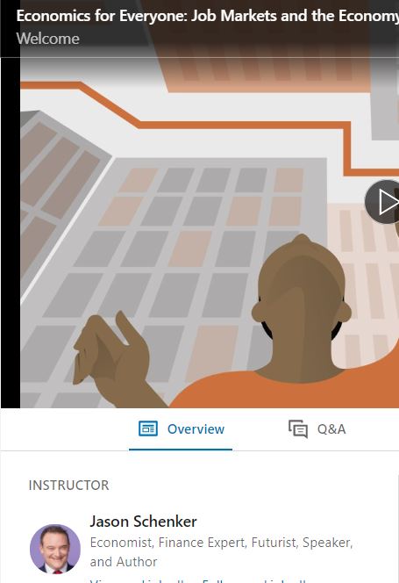Open the Overview tab

181,429
